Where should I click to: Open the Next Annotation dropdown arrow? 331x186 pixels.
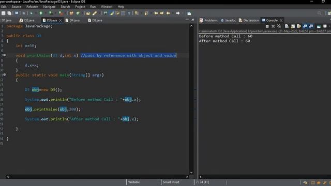click(141, 13)
